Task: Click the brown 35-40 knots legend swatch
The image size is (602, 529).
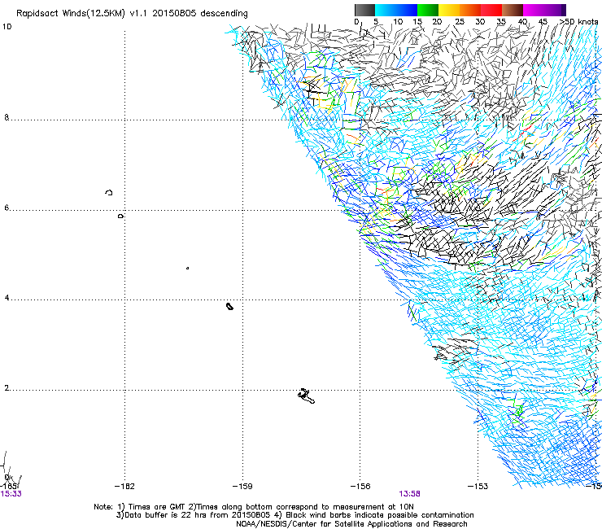Action: pyautogui.click(x=513, y=10)
